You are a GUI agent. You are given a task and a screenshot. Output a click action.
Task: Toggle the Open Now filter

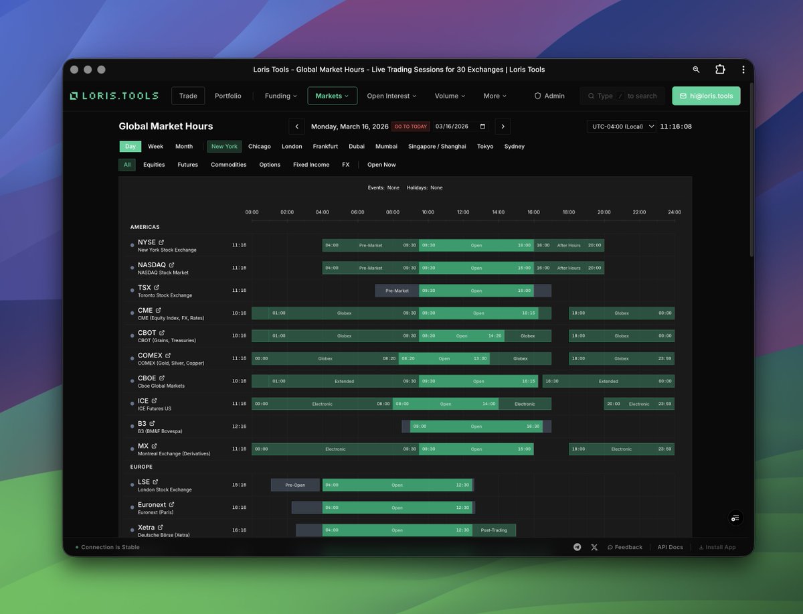tap(381, 165)
